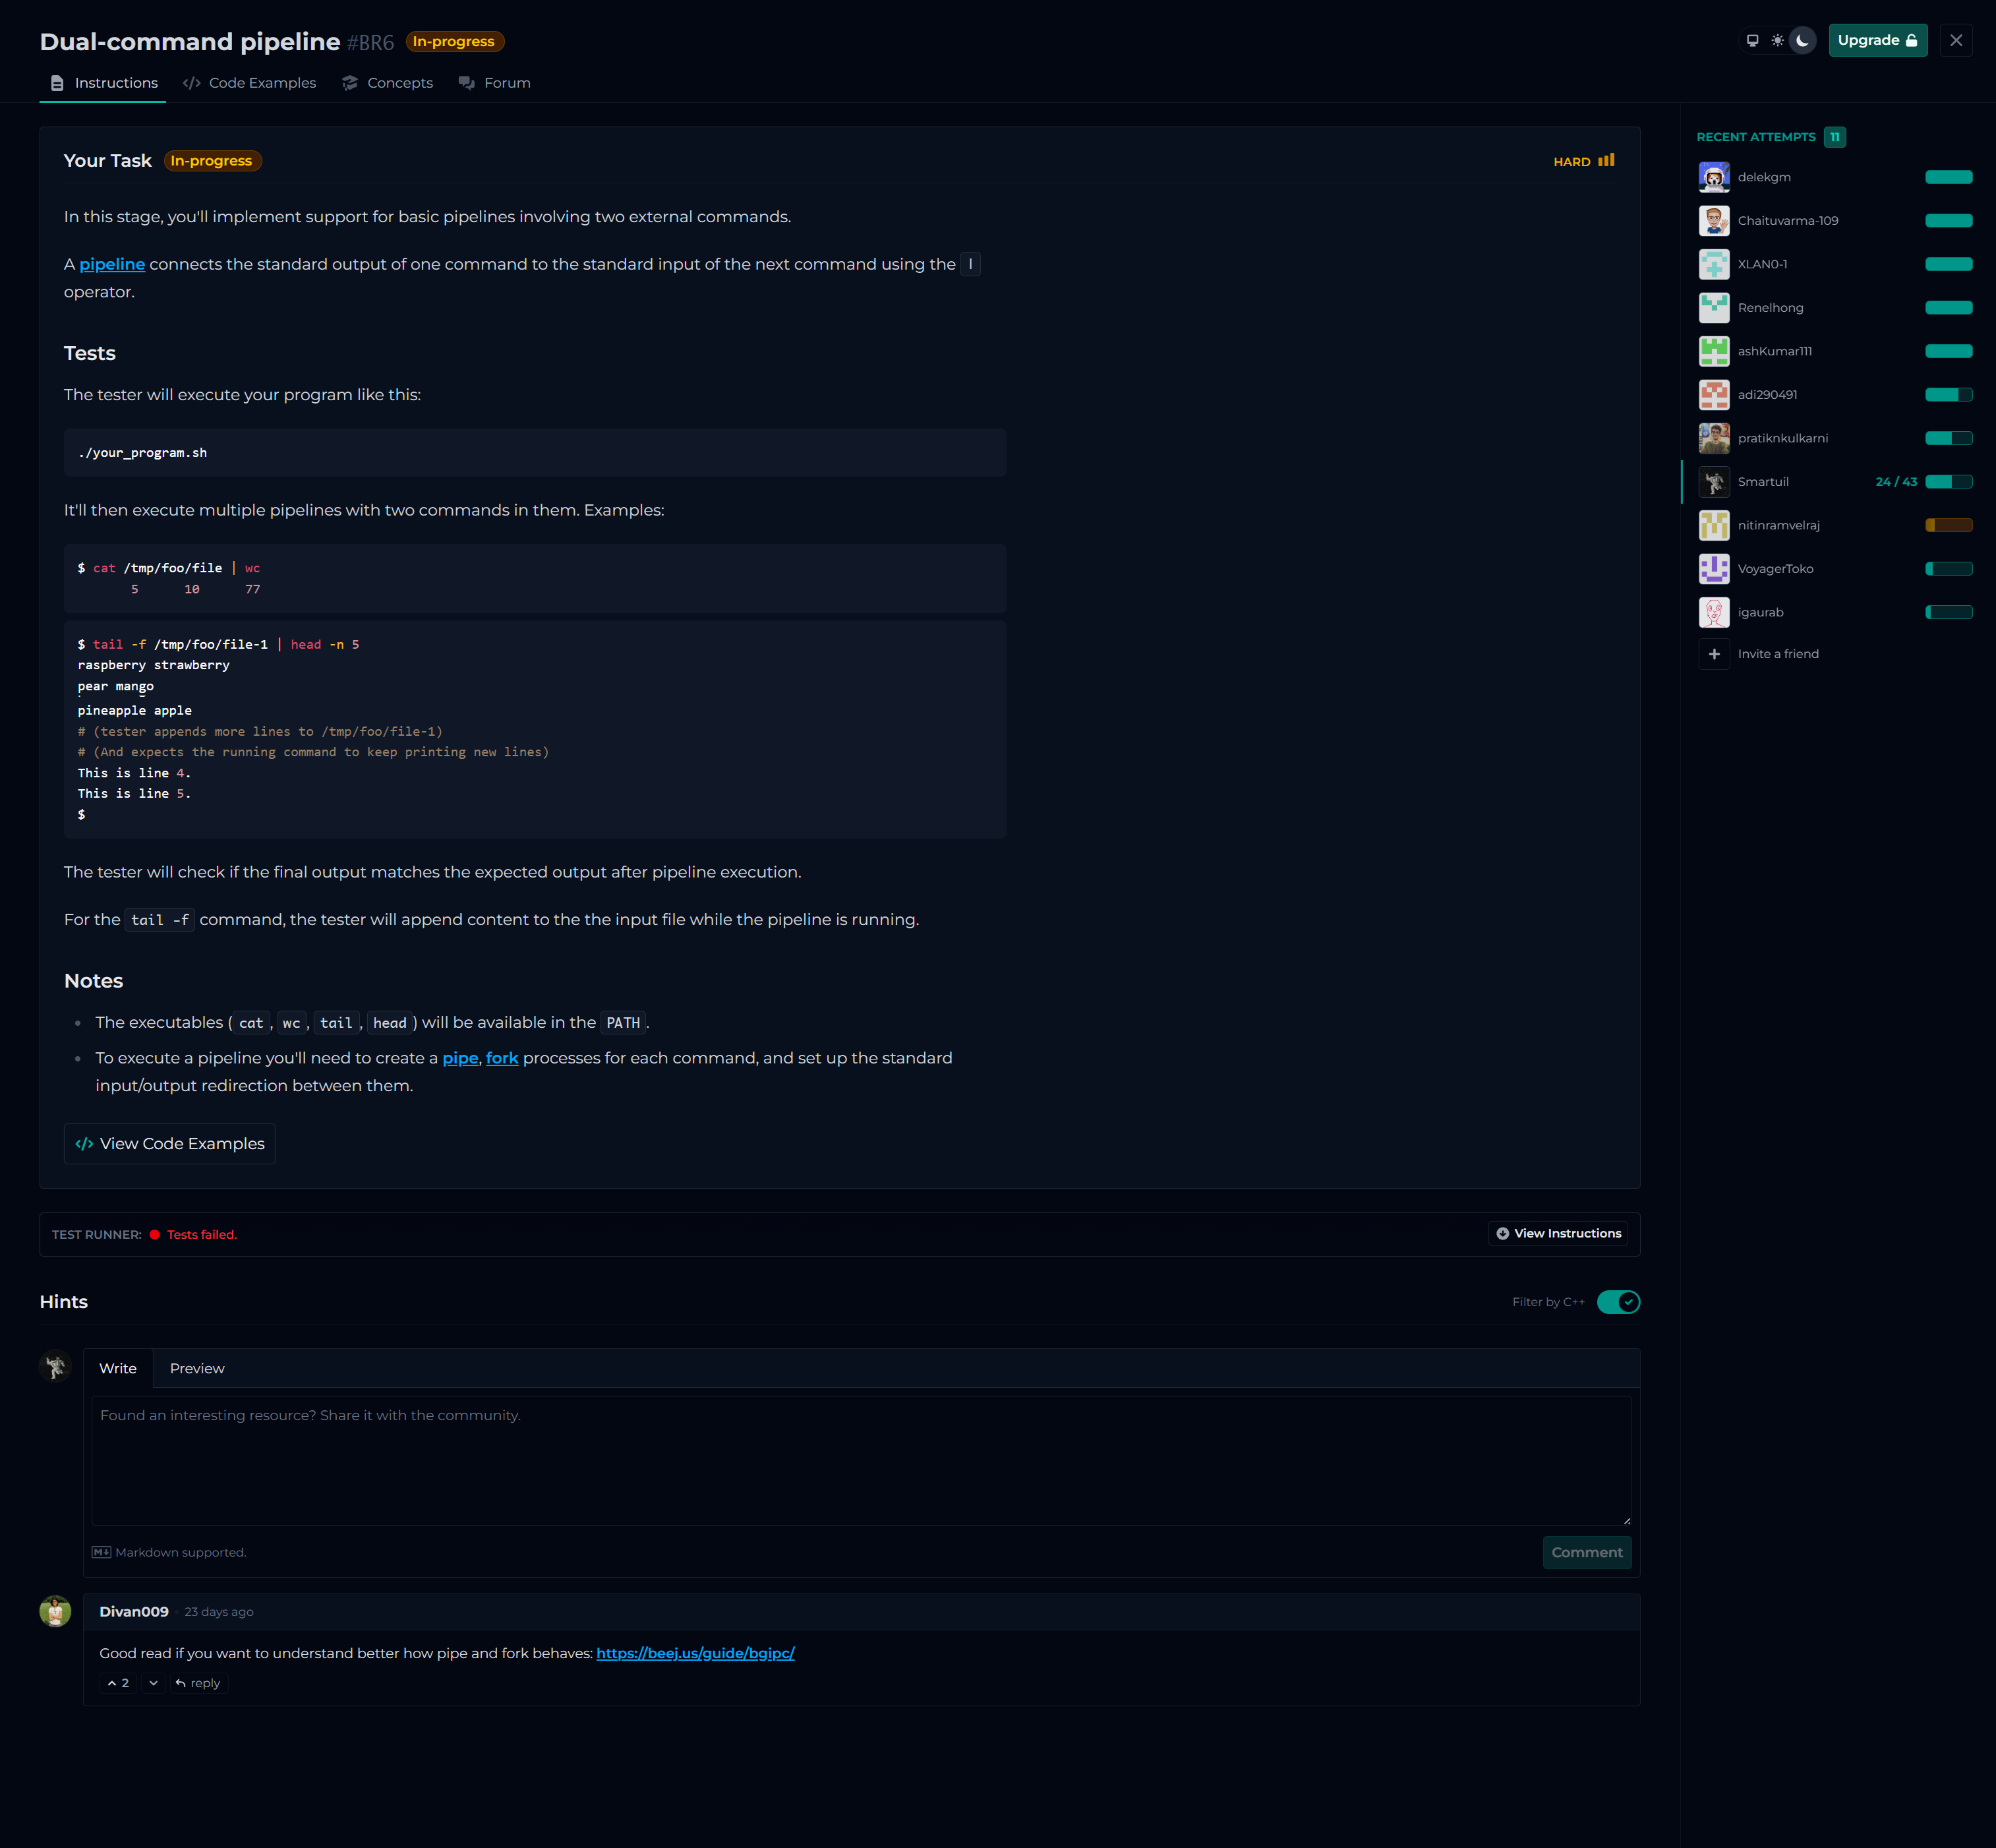
Task: Switch to system theme monitor icon
Action: [1752, 41]
